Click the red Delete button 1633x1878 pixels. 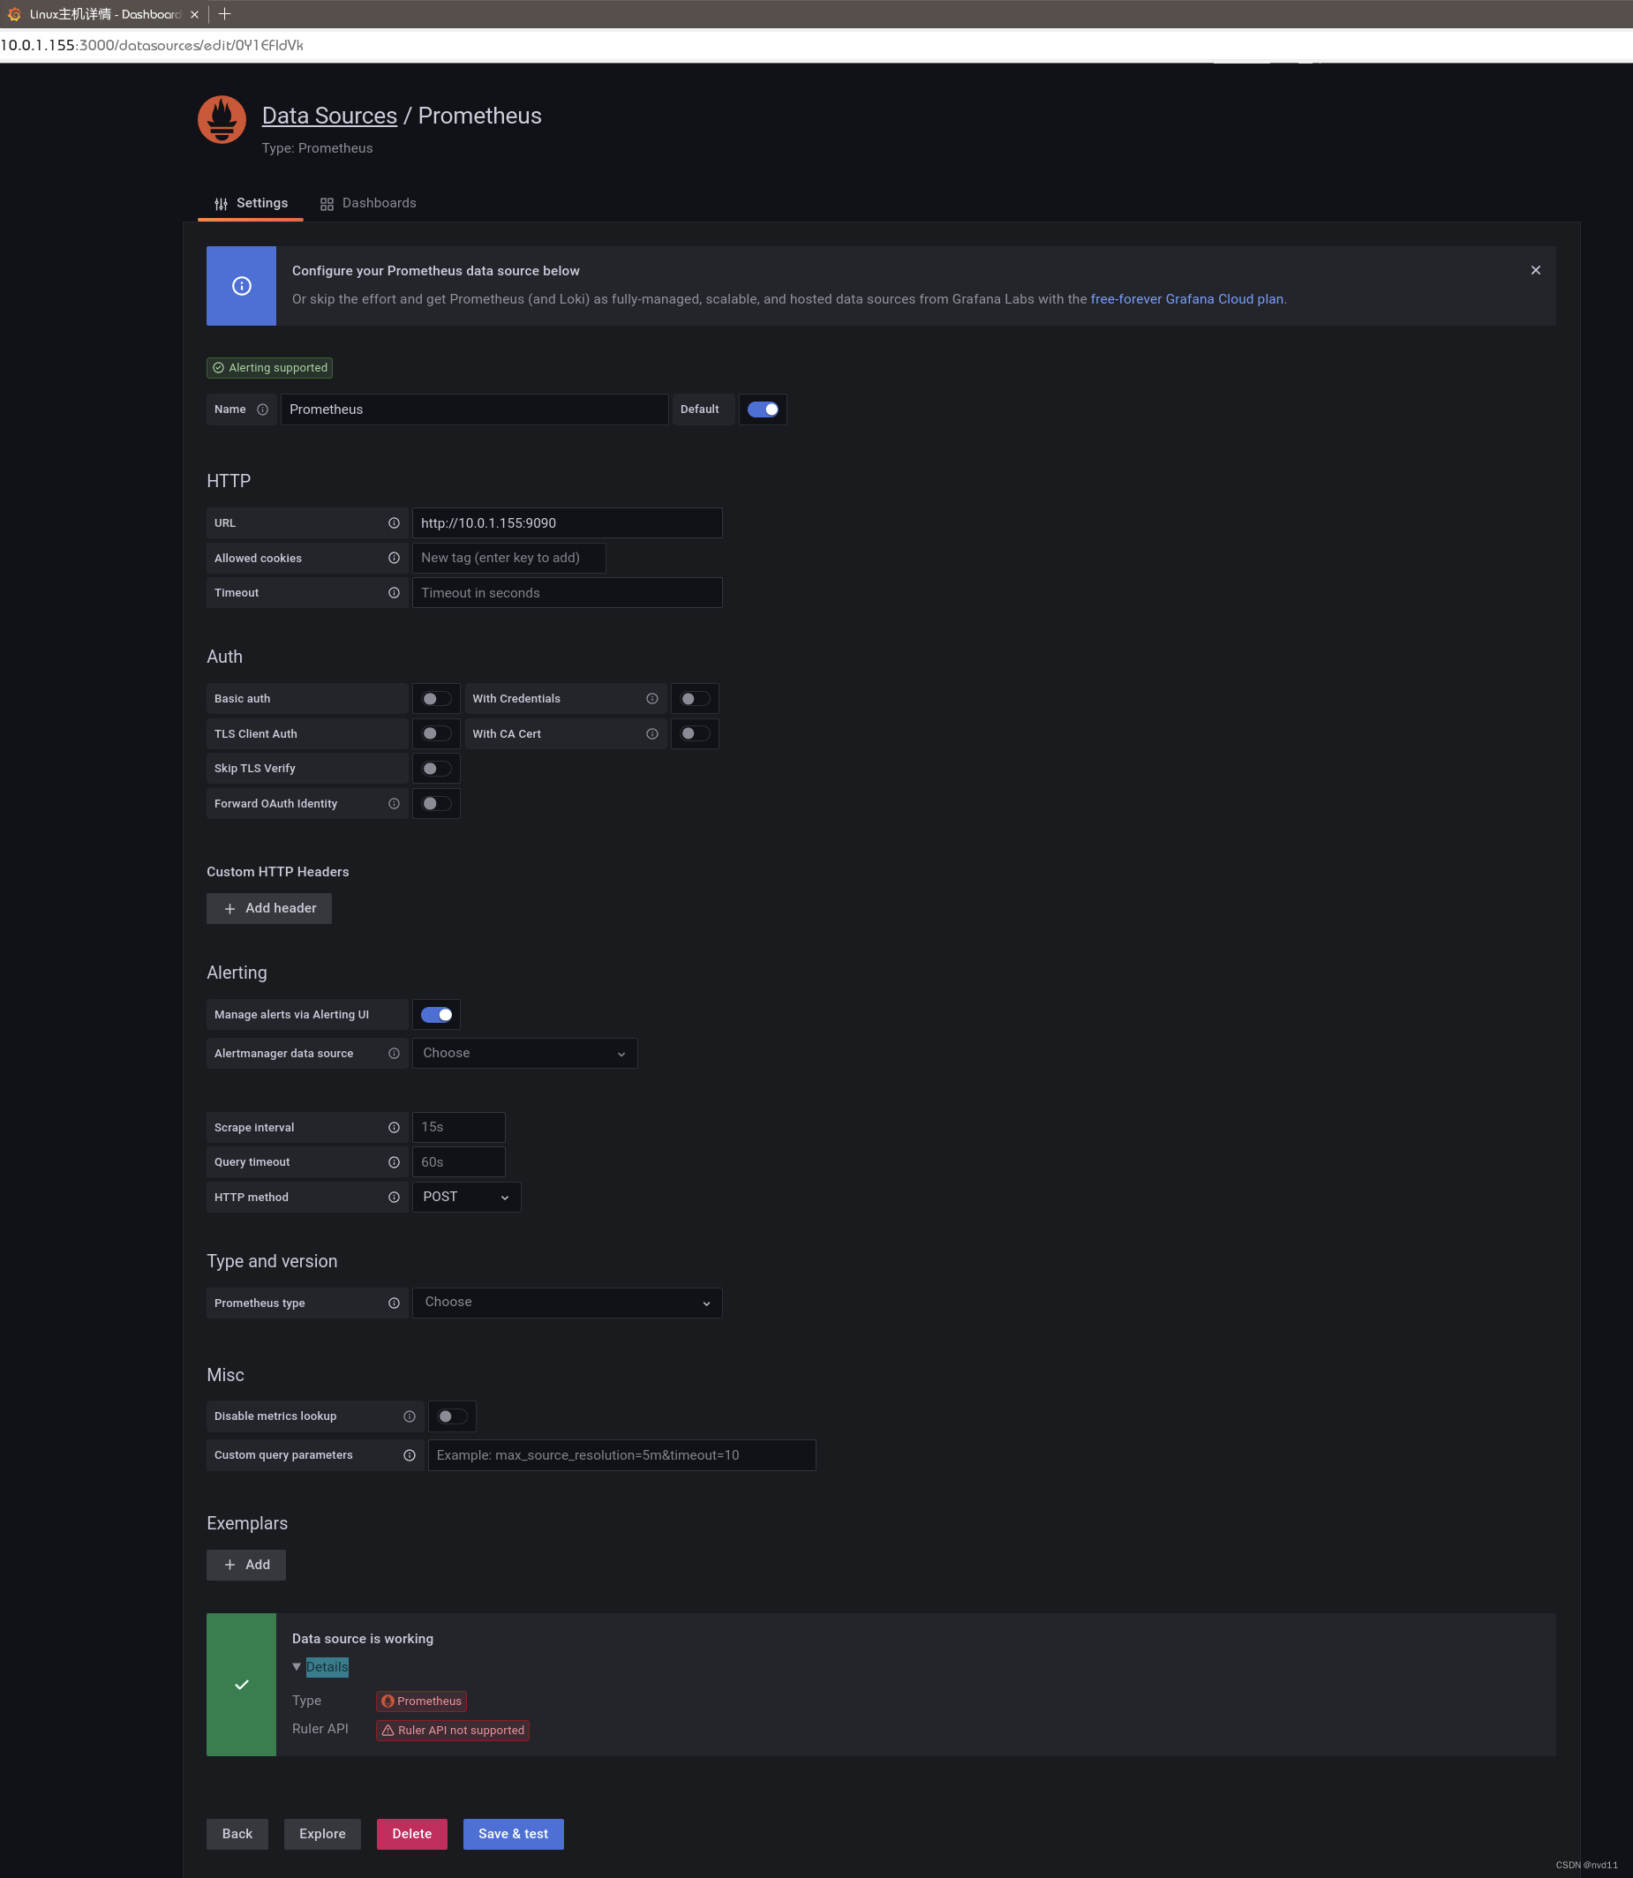tap(412, 1834)
